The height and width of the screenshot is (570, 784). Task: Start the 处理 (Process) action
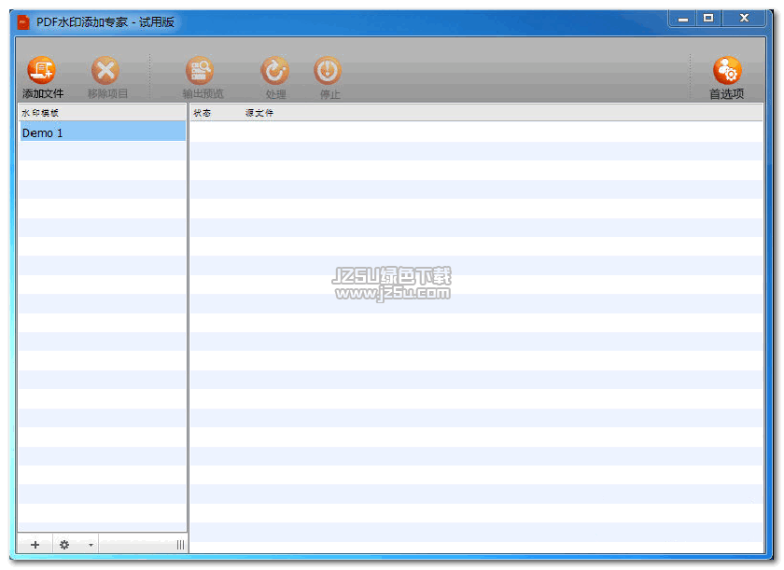(275, 71)
